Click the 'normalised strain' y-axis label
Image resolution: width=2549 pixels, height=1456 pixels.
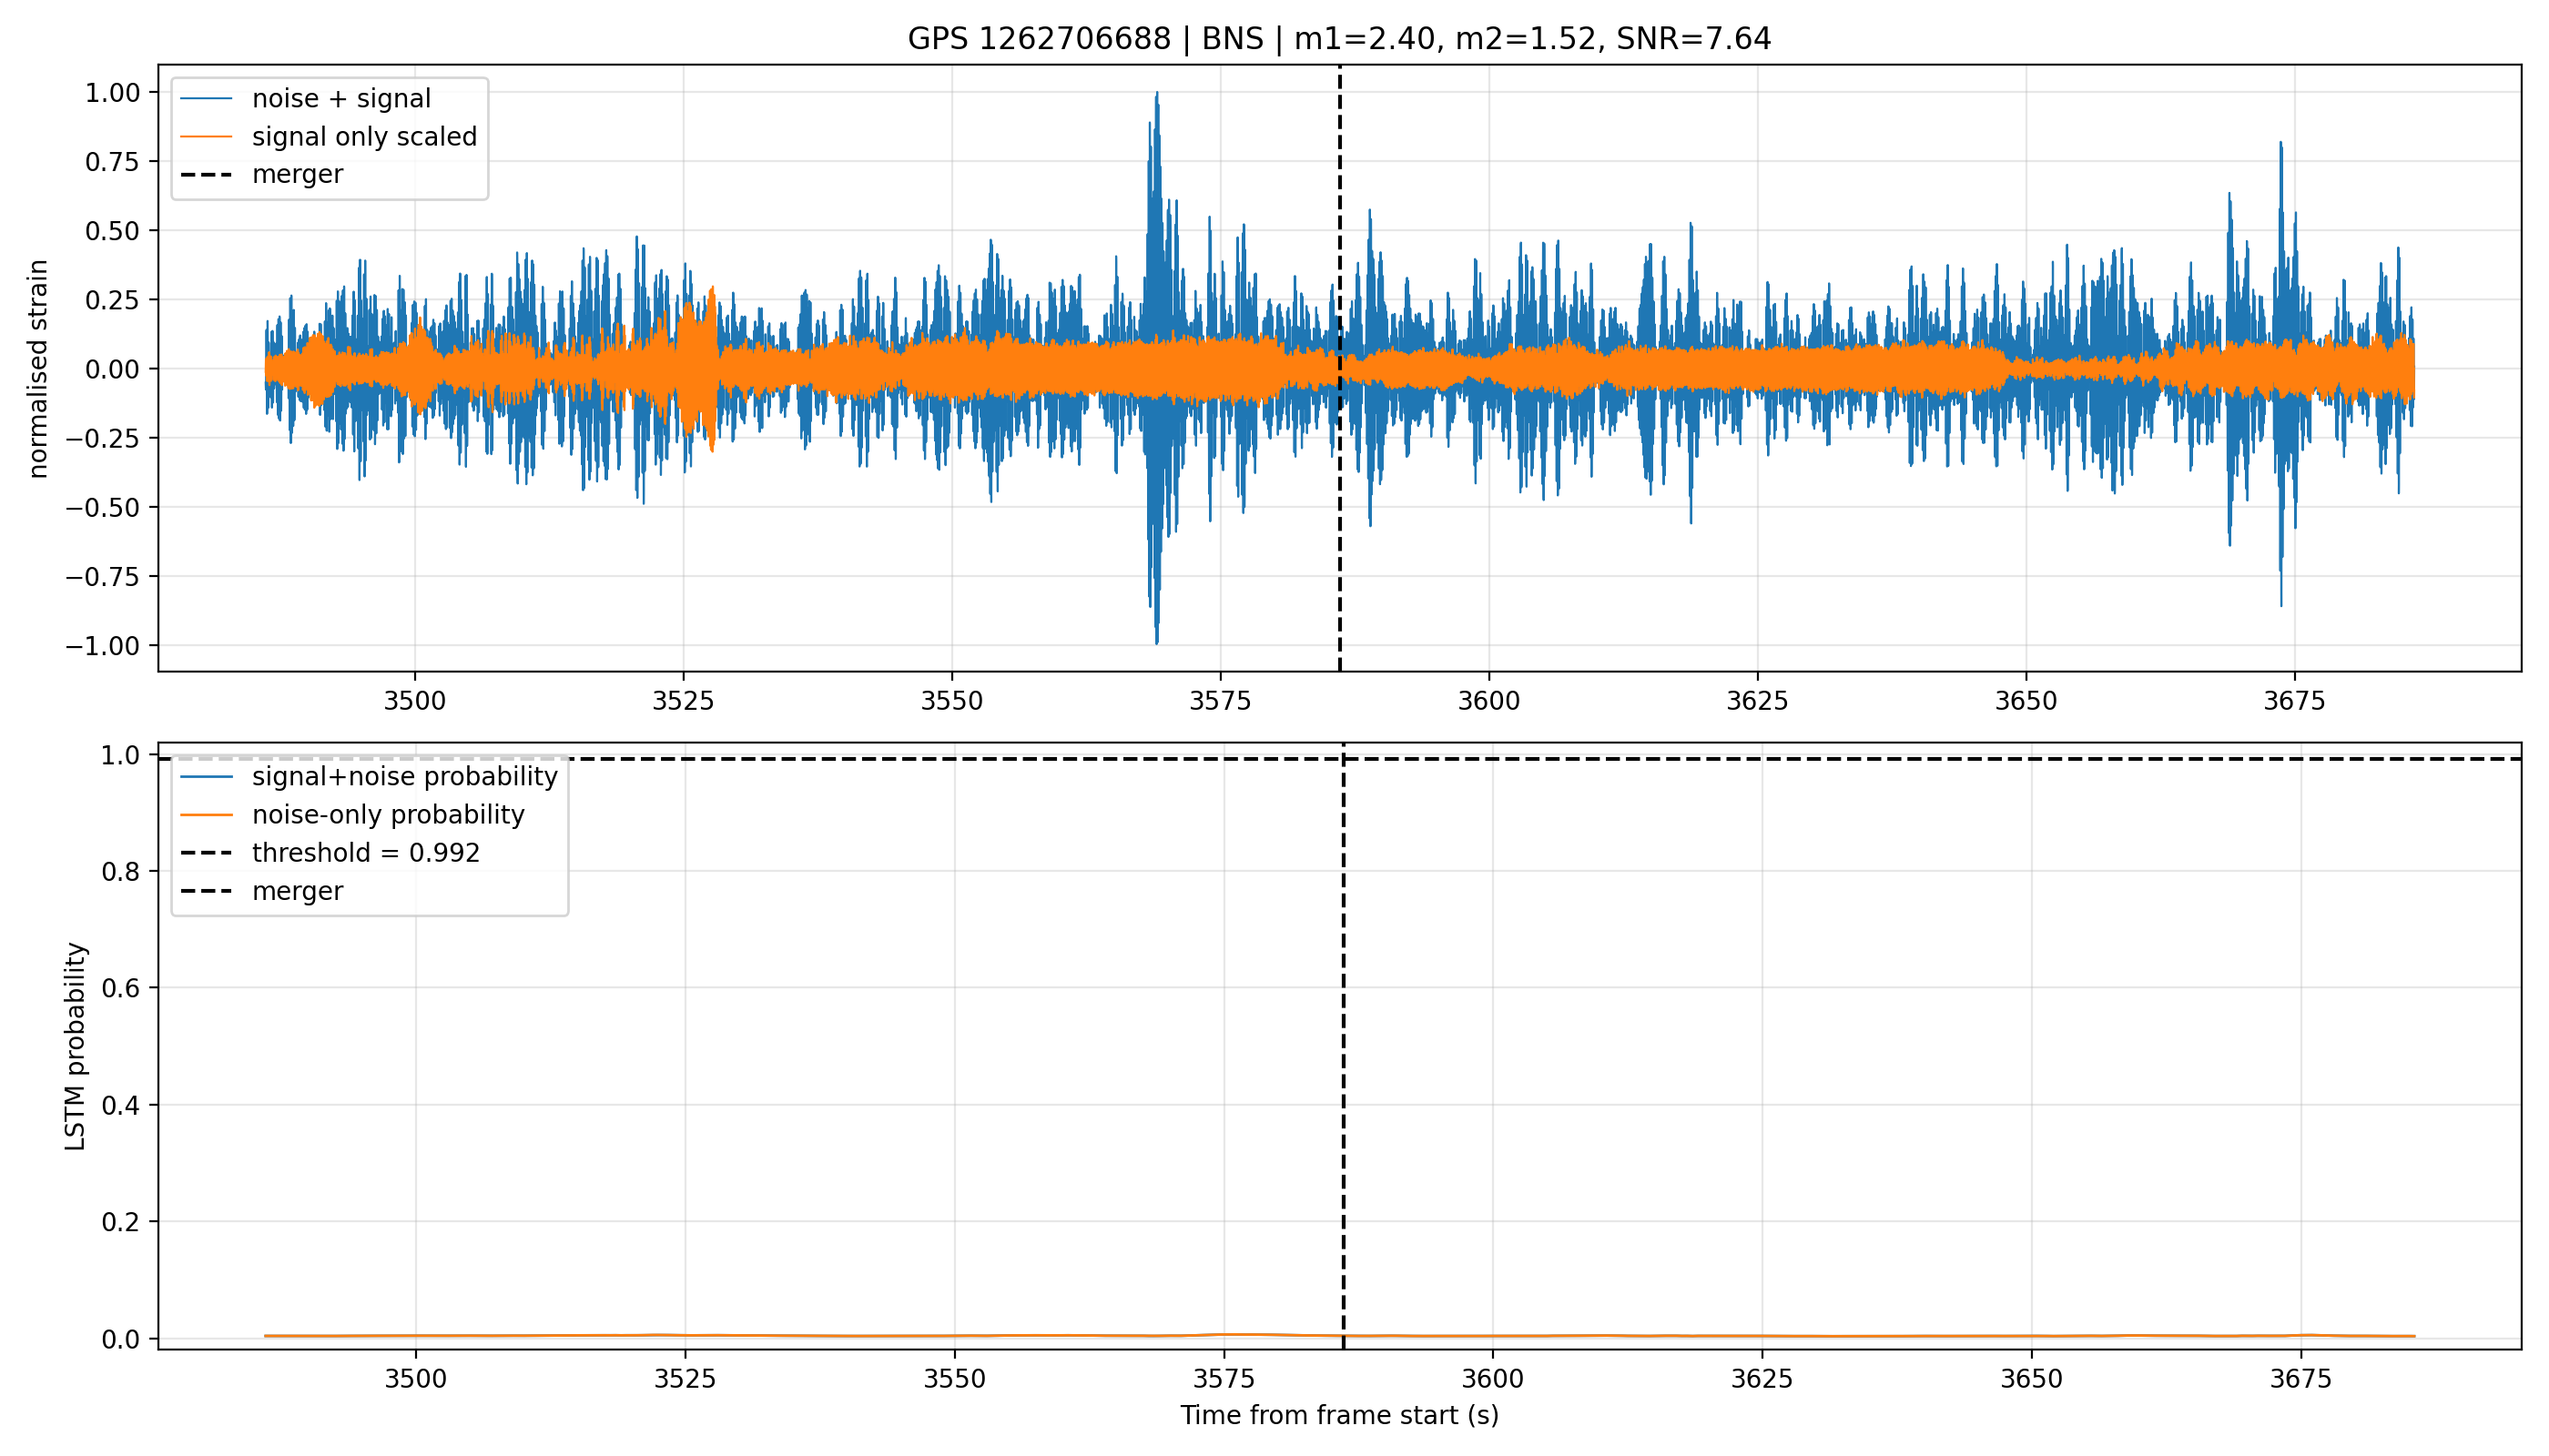[38, 369]
